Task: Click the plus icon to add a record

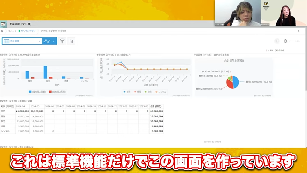Action: tap(277, 41)
